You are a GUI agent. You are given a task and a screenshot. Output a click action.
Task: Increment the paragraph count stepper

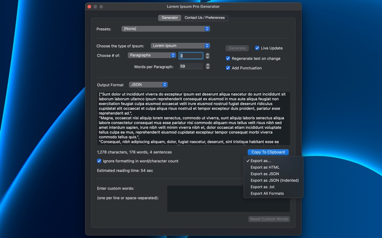pyautogui.click(x=207, y=54)
